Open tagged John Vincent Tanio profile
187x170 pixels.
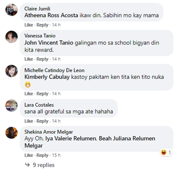pos(49,43)
